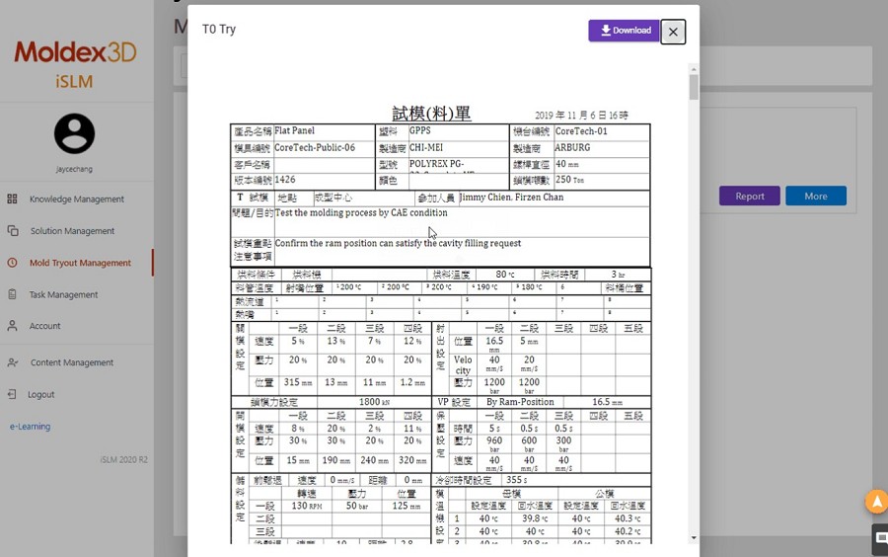Open the Account page
The image size is (888, 557).
coord(44,326)
